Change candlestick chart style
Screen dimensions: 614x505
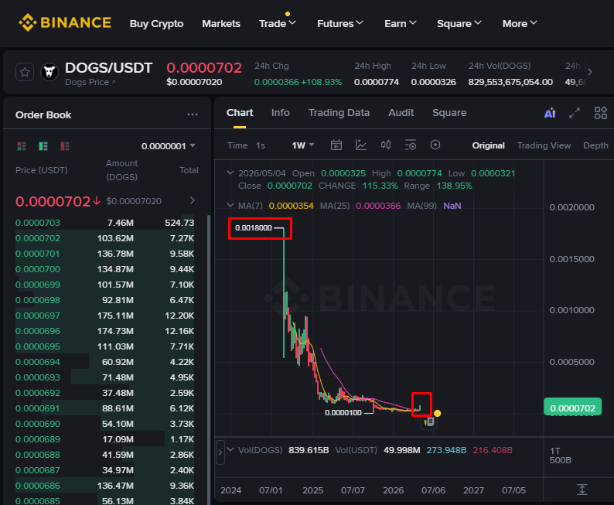click(x=386, y=145)
